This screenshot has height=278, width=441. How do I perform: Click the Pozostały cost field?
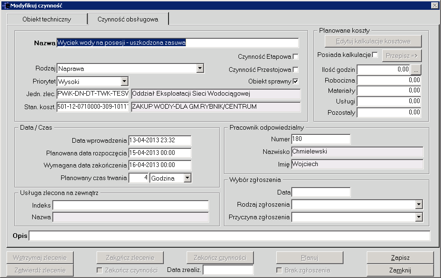[x=389, y=112]
